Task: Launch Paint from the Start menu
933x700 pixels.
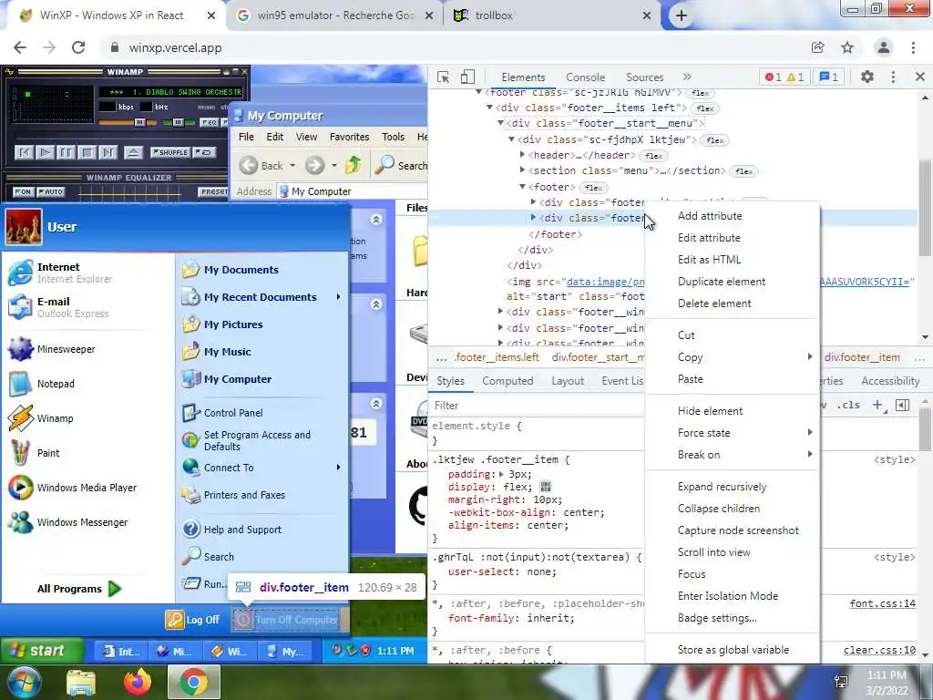Action: coord(34,453)
